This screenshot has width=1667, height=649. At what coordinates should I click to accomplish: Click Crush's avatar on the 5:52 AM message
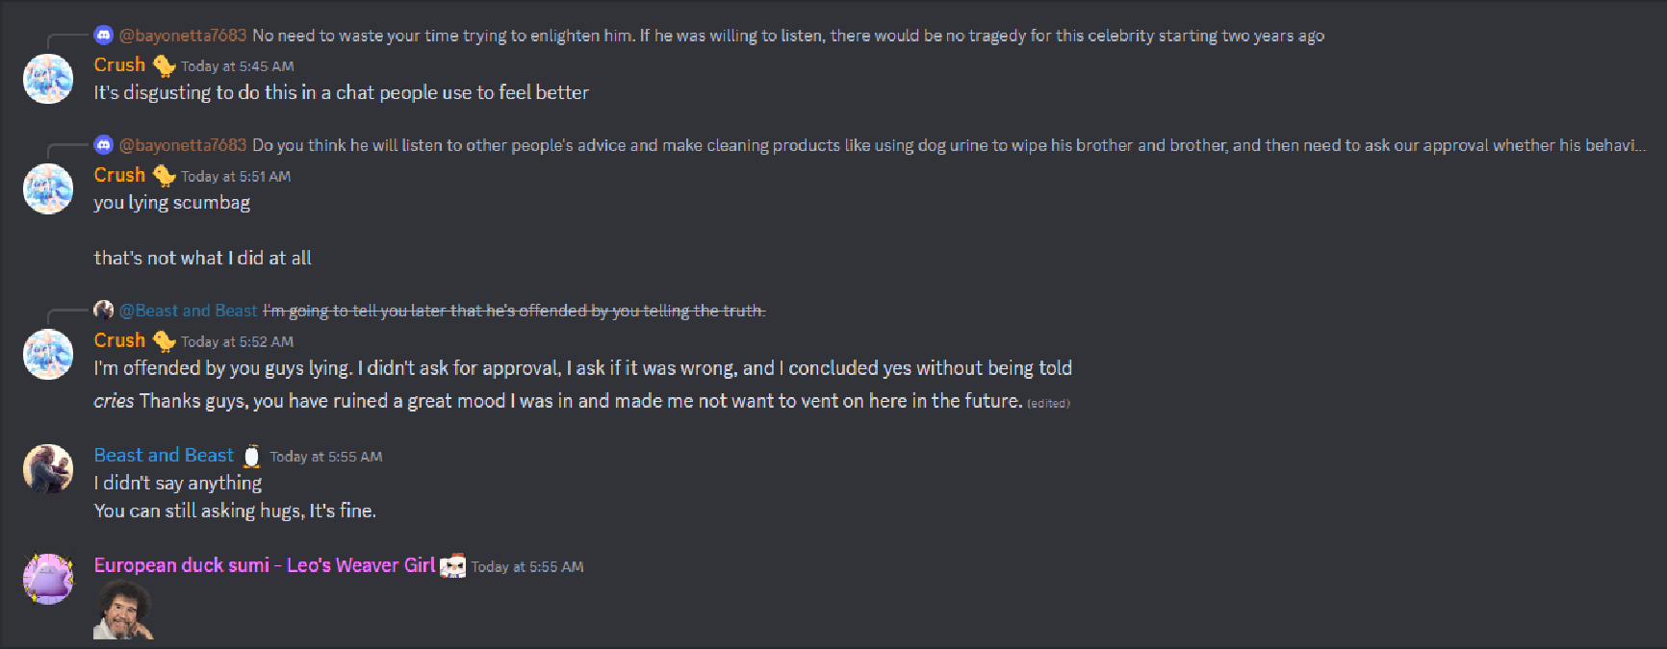point(48,354)
